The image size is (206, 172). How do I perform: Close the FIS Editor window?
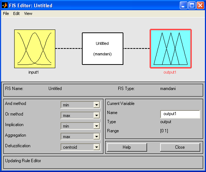(x=200, y=5)
